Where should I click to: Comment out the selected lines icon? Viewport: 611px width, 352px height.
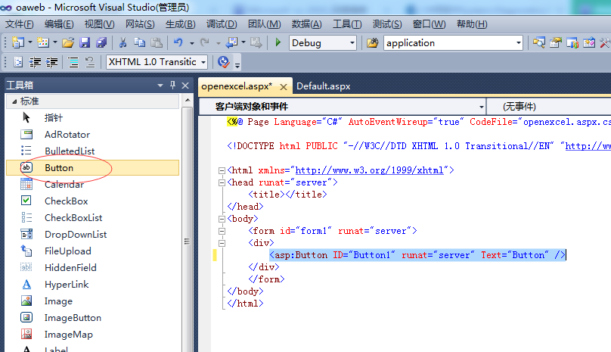pos(73,62)
